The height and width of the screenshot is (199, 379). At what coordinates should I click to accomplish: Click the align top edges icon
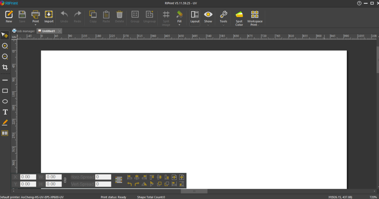(x=152, y=177)
